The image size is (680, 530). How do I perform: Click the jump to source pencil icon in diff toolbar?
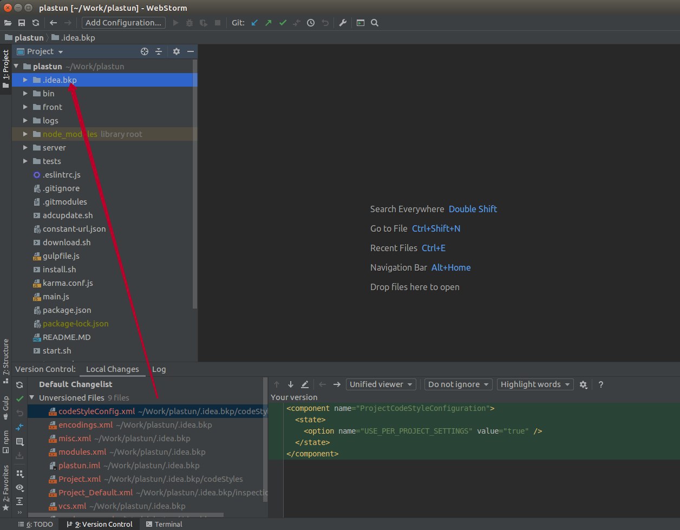(x=305, y=384)
